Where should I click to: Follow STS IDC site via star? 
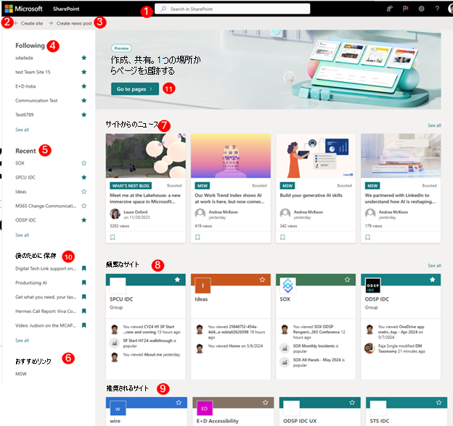(438, 403)
